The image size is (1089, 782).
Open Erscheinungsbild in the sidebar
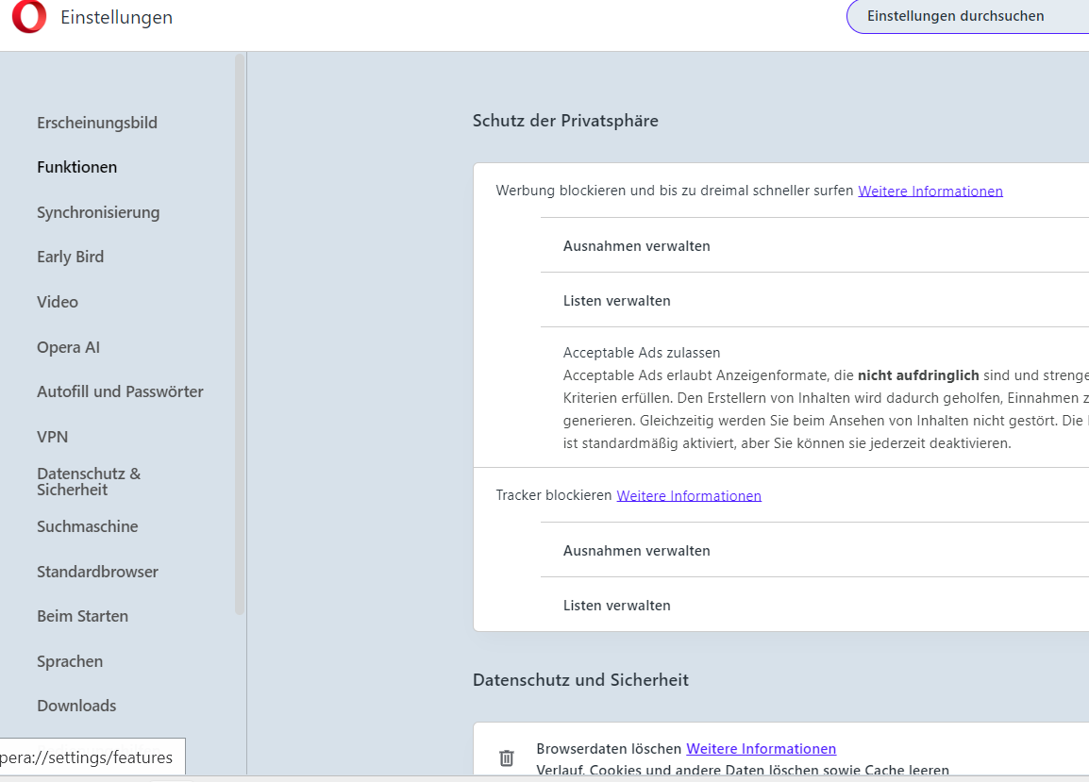pos(97,123)
